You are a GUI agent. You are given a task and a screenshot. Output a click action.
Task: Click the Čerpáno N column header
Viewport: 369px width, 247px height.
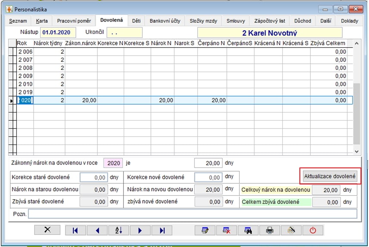pyautogui.click(x=211, y=43)
